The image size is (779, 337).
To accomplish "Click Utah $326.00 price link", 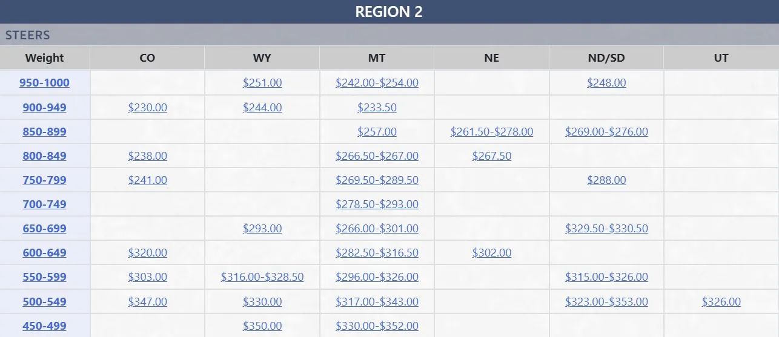I will click(721, 302).
